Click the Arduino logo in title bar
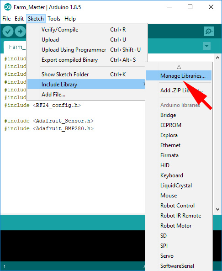222x271 pixels. 8,7
